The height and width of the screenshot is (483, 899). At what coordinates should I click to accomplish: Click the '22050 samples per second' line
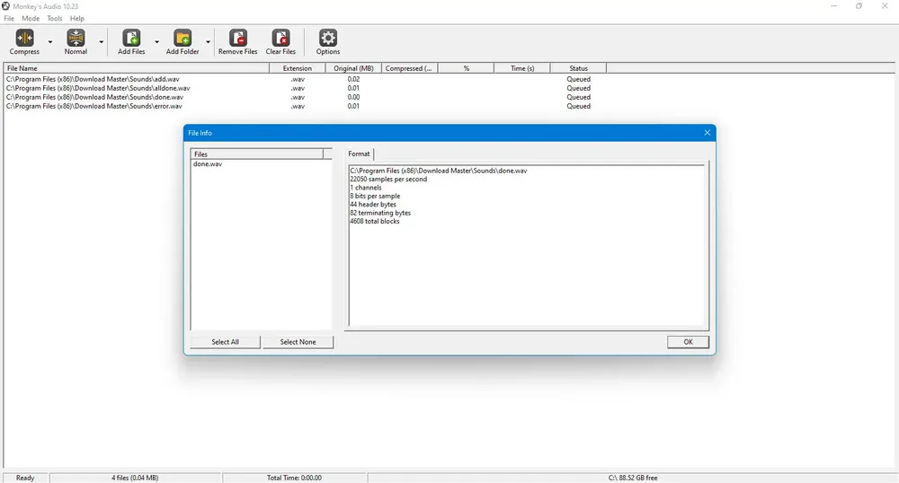pyautogui.click(x=388, y=180)
